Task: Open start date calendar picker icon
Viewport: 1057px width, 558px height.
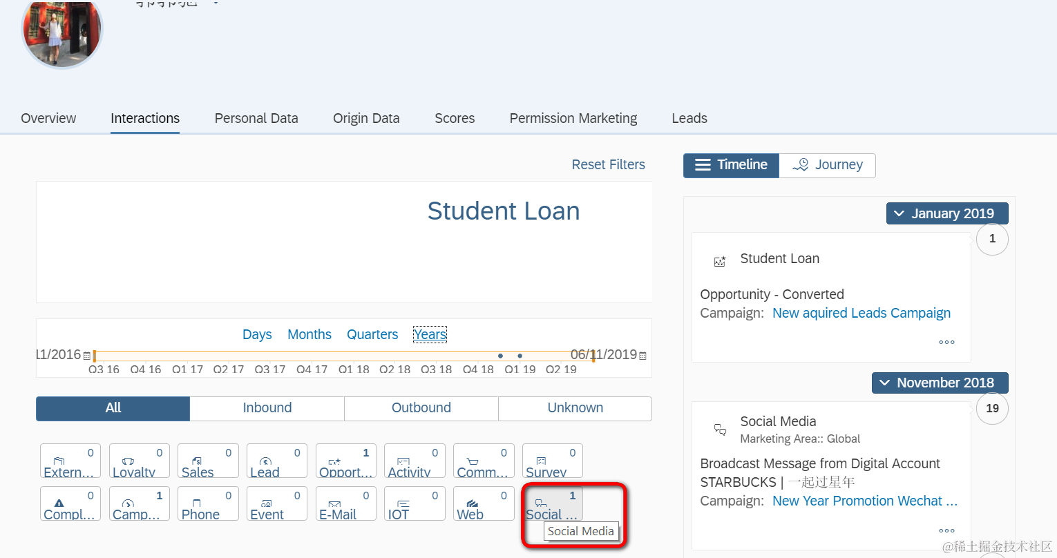Action: tap(87, 356)
